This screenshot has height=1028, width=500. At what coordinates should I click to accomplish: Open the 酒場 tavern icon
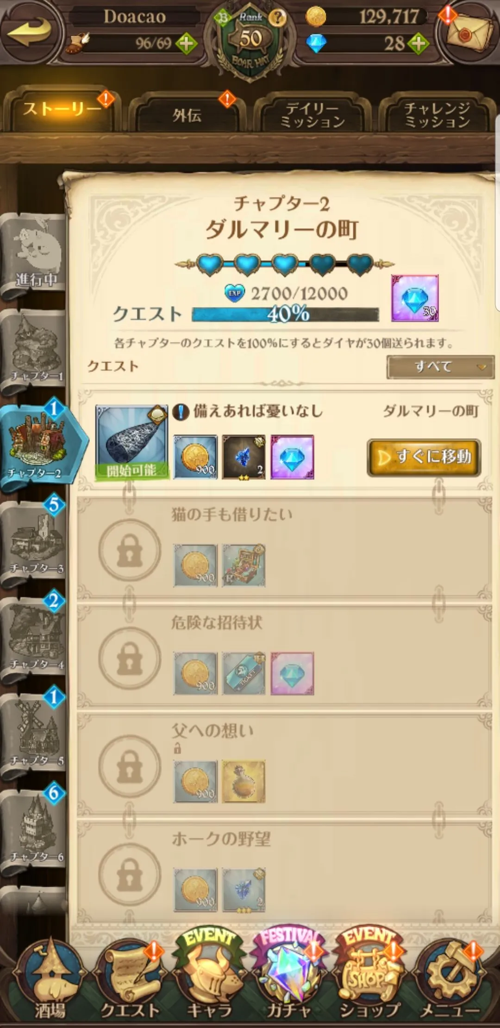click(x=50, y=978)
